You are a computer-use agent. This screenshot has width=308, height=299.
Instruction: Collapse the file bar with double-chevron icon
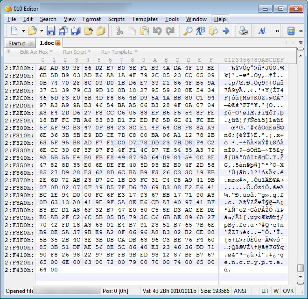point(8,51)
